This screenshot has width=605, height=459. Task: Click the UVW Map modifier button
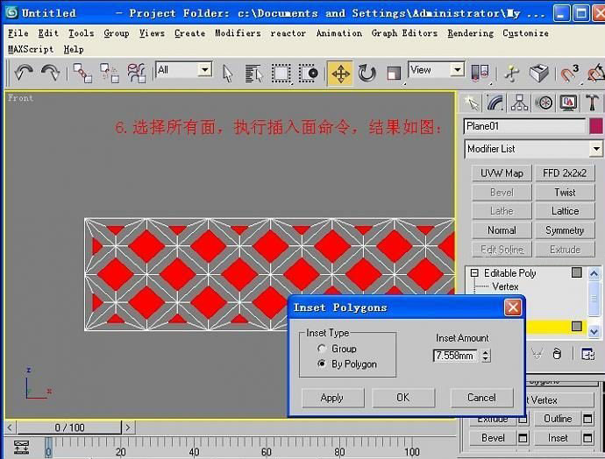[502, 173]
